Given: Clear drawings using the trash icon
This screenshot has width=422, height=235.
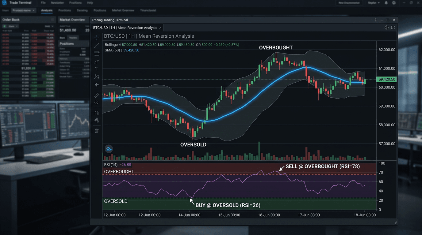Looking at the screenshot, I should pos(97,131).
